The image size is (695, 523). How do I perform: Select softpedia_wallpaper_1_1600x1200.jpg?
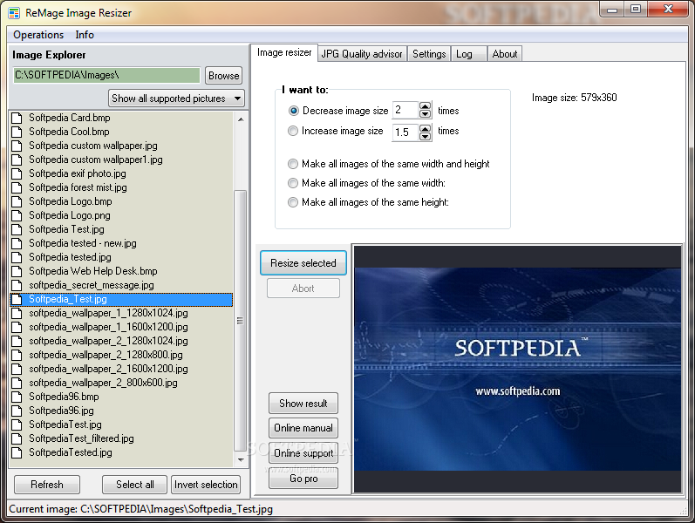pyautogui.click(x=121, y=327)
